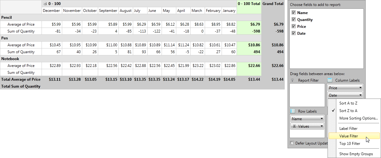Viewport: 381px width, 158px height.
Task: Open the Date field dropdown in Column Labels
Action: tap(360, 95)
